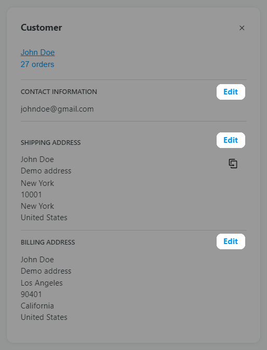Open the John Doe customer profile link
Viewport: 267px width, 350px height.
38,52
